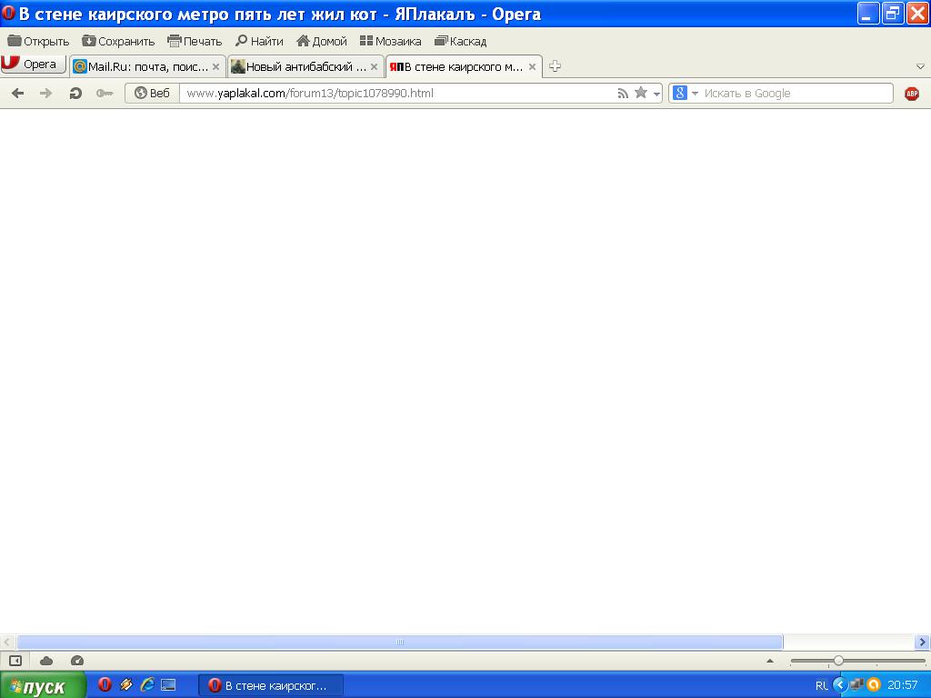This screenshot has width=931, height=698.
Task: Click the Печать print button
Action: tap(195, 41)
